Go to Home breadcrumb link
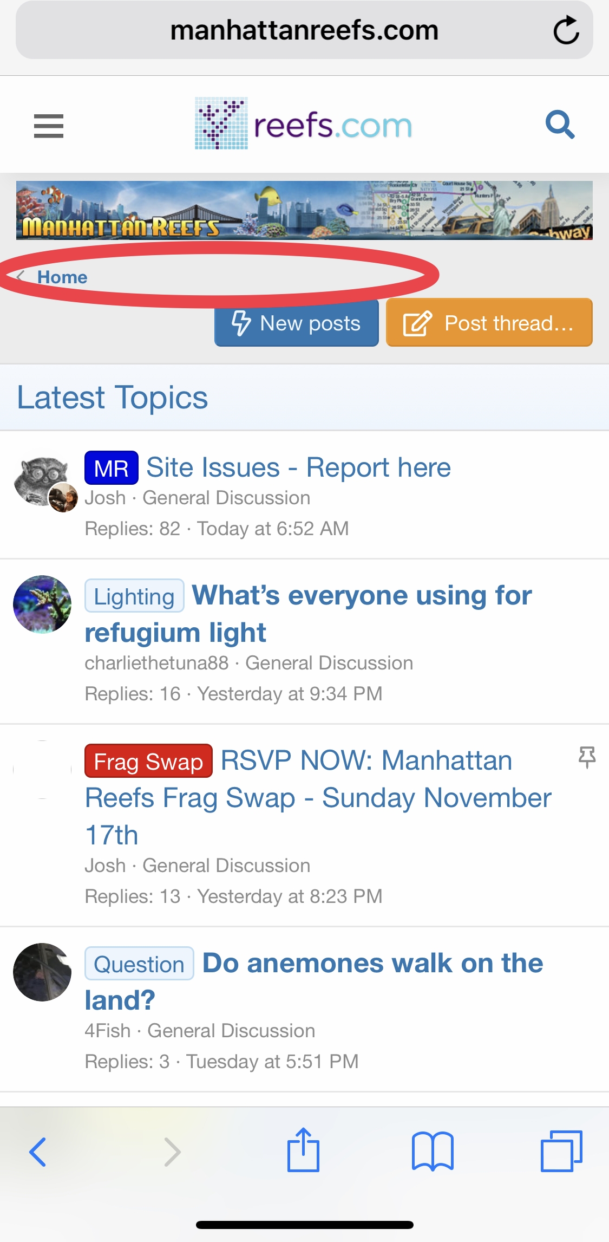Image resolution: width=609 pixels, height=1242 pixels. pyautogui.click(x=62, y=277)
